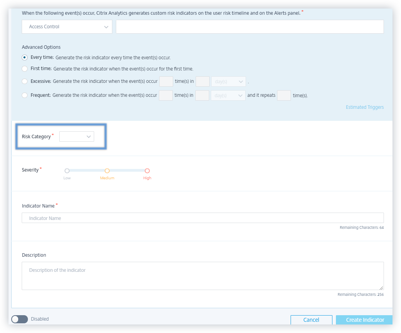Screen dimensions: 401x333
Task: Click the Frequent time period number field
Action: [202, 95]
